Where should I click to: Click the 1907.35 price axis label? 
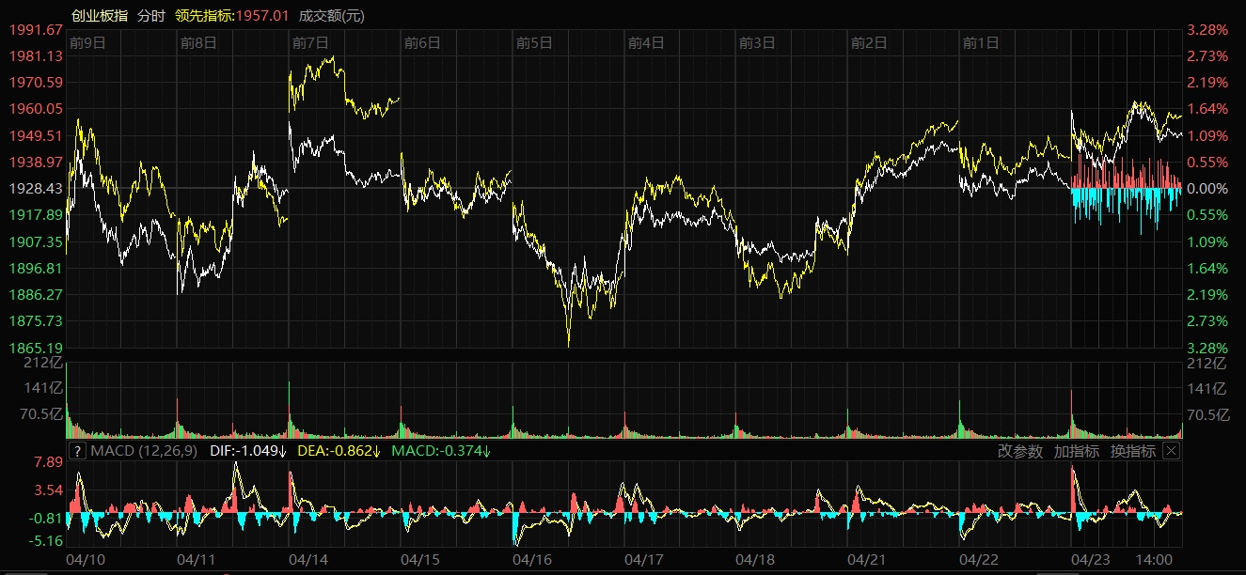(x=35, y=241)
